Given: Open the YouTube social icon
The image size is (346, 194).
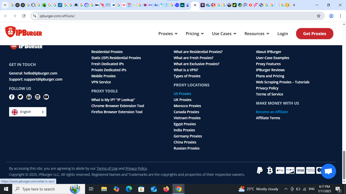Looking at the screenshot, I should (x=46, y=97).
